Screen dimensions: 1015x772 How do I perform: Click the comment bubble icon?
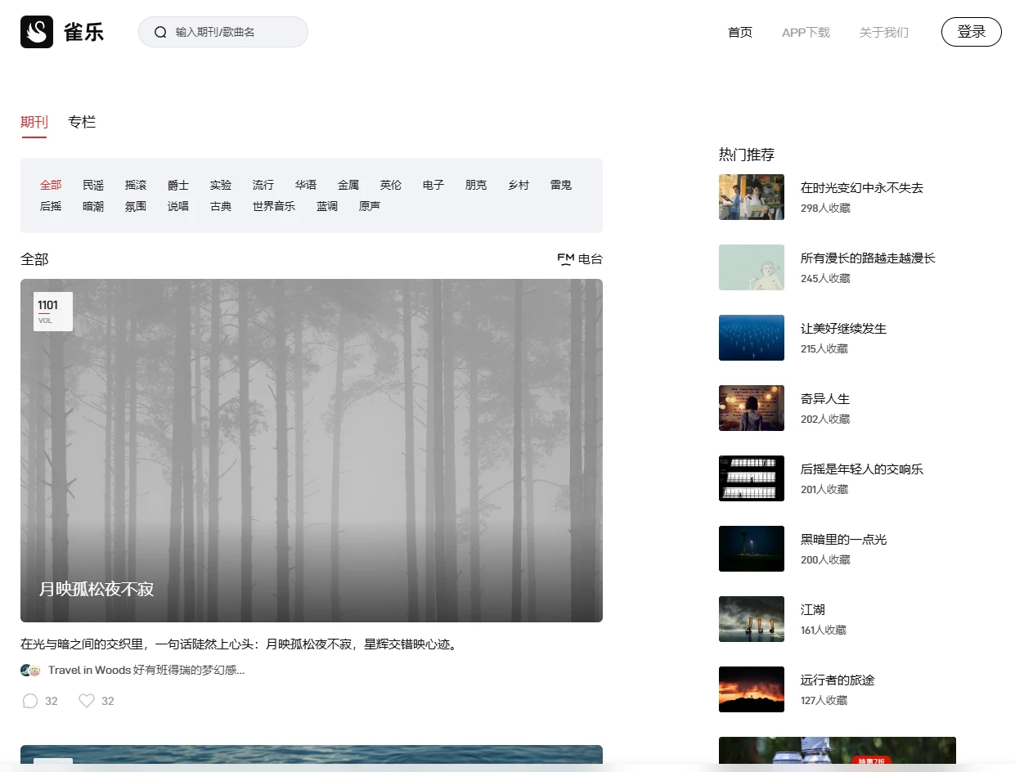click(30, 701)
